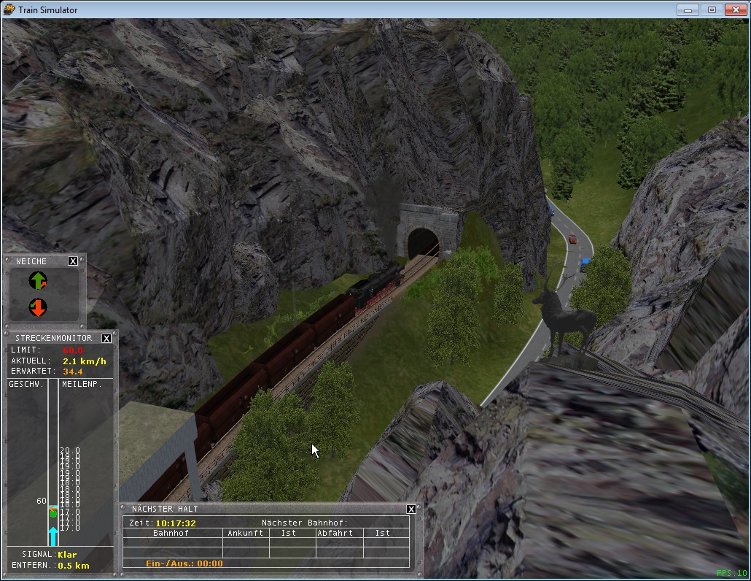Click the green up-arrow switch icon
The width and height of the screenshot is (751, 581).
coord(38,280)
